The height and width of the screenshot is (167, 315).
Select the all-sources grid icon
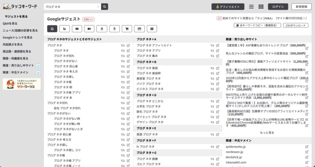(x=152, y=29)
